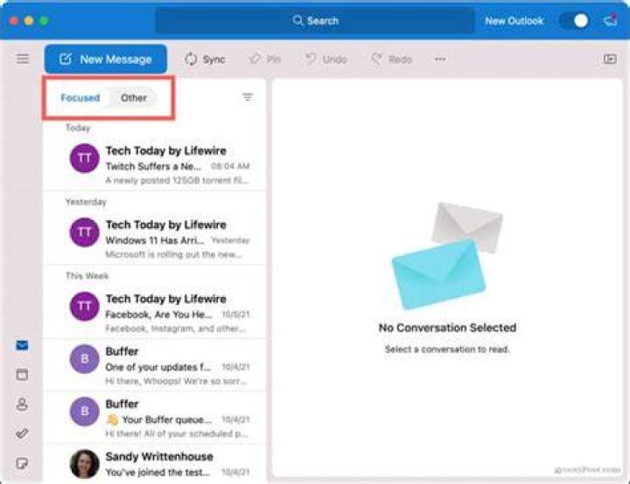Click the Today group header
Screen dimensions: 630x484
coord(78,128)
